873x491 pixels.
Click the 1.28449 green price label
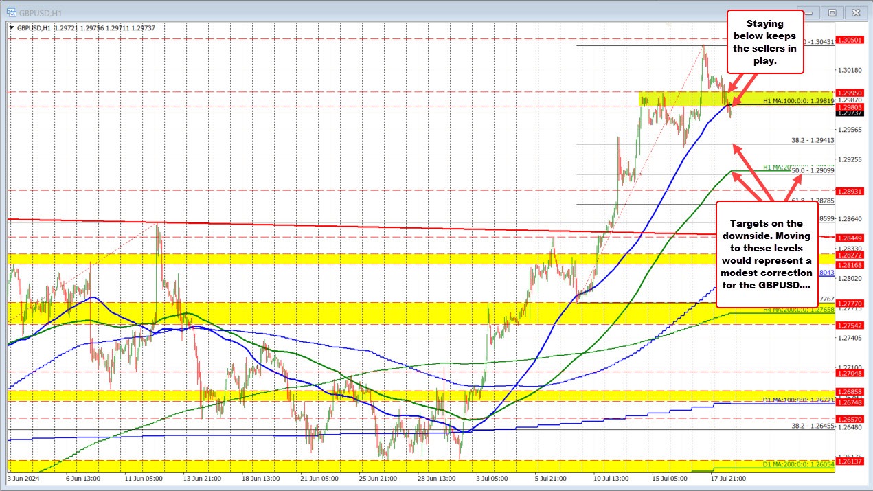[x=851, y=238]
